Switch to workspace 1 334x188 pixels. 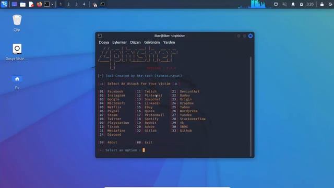61,4
